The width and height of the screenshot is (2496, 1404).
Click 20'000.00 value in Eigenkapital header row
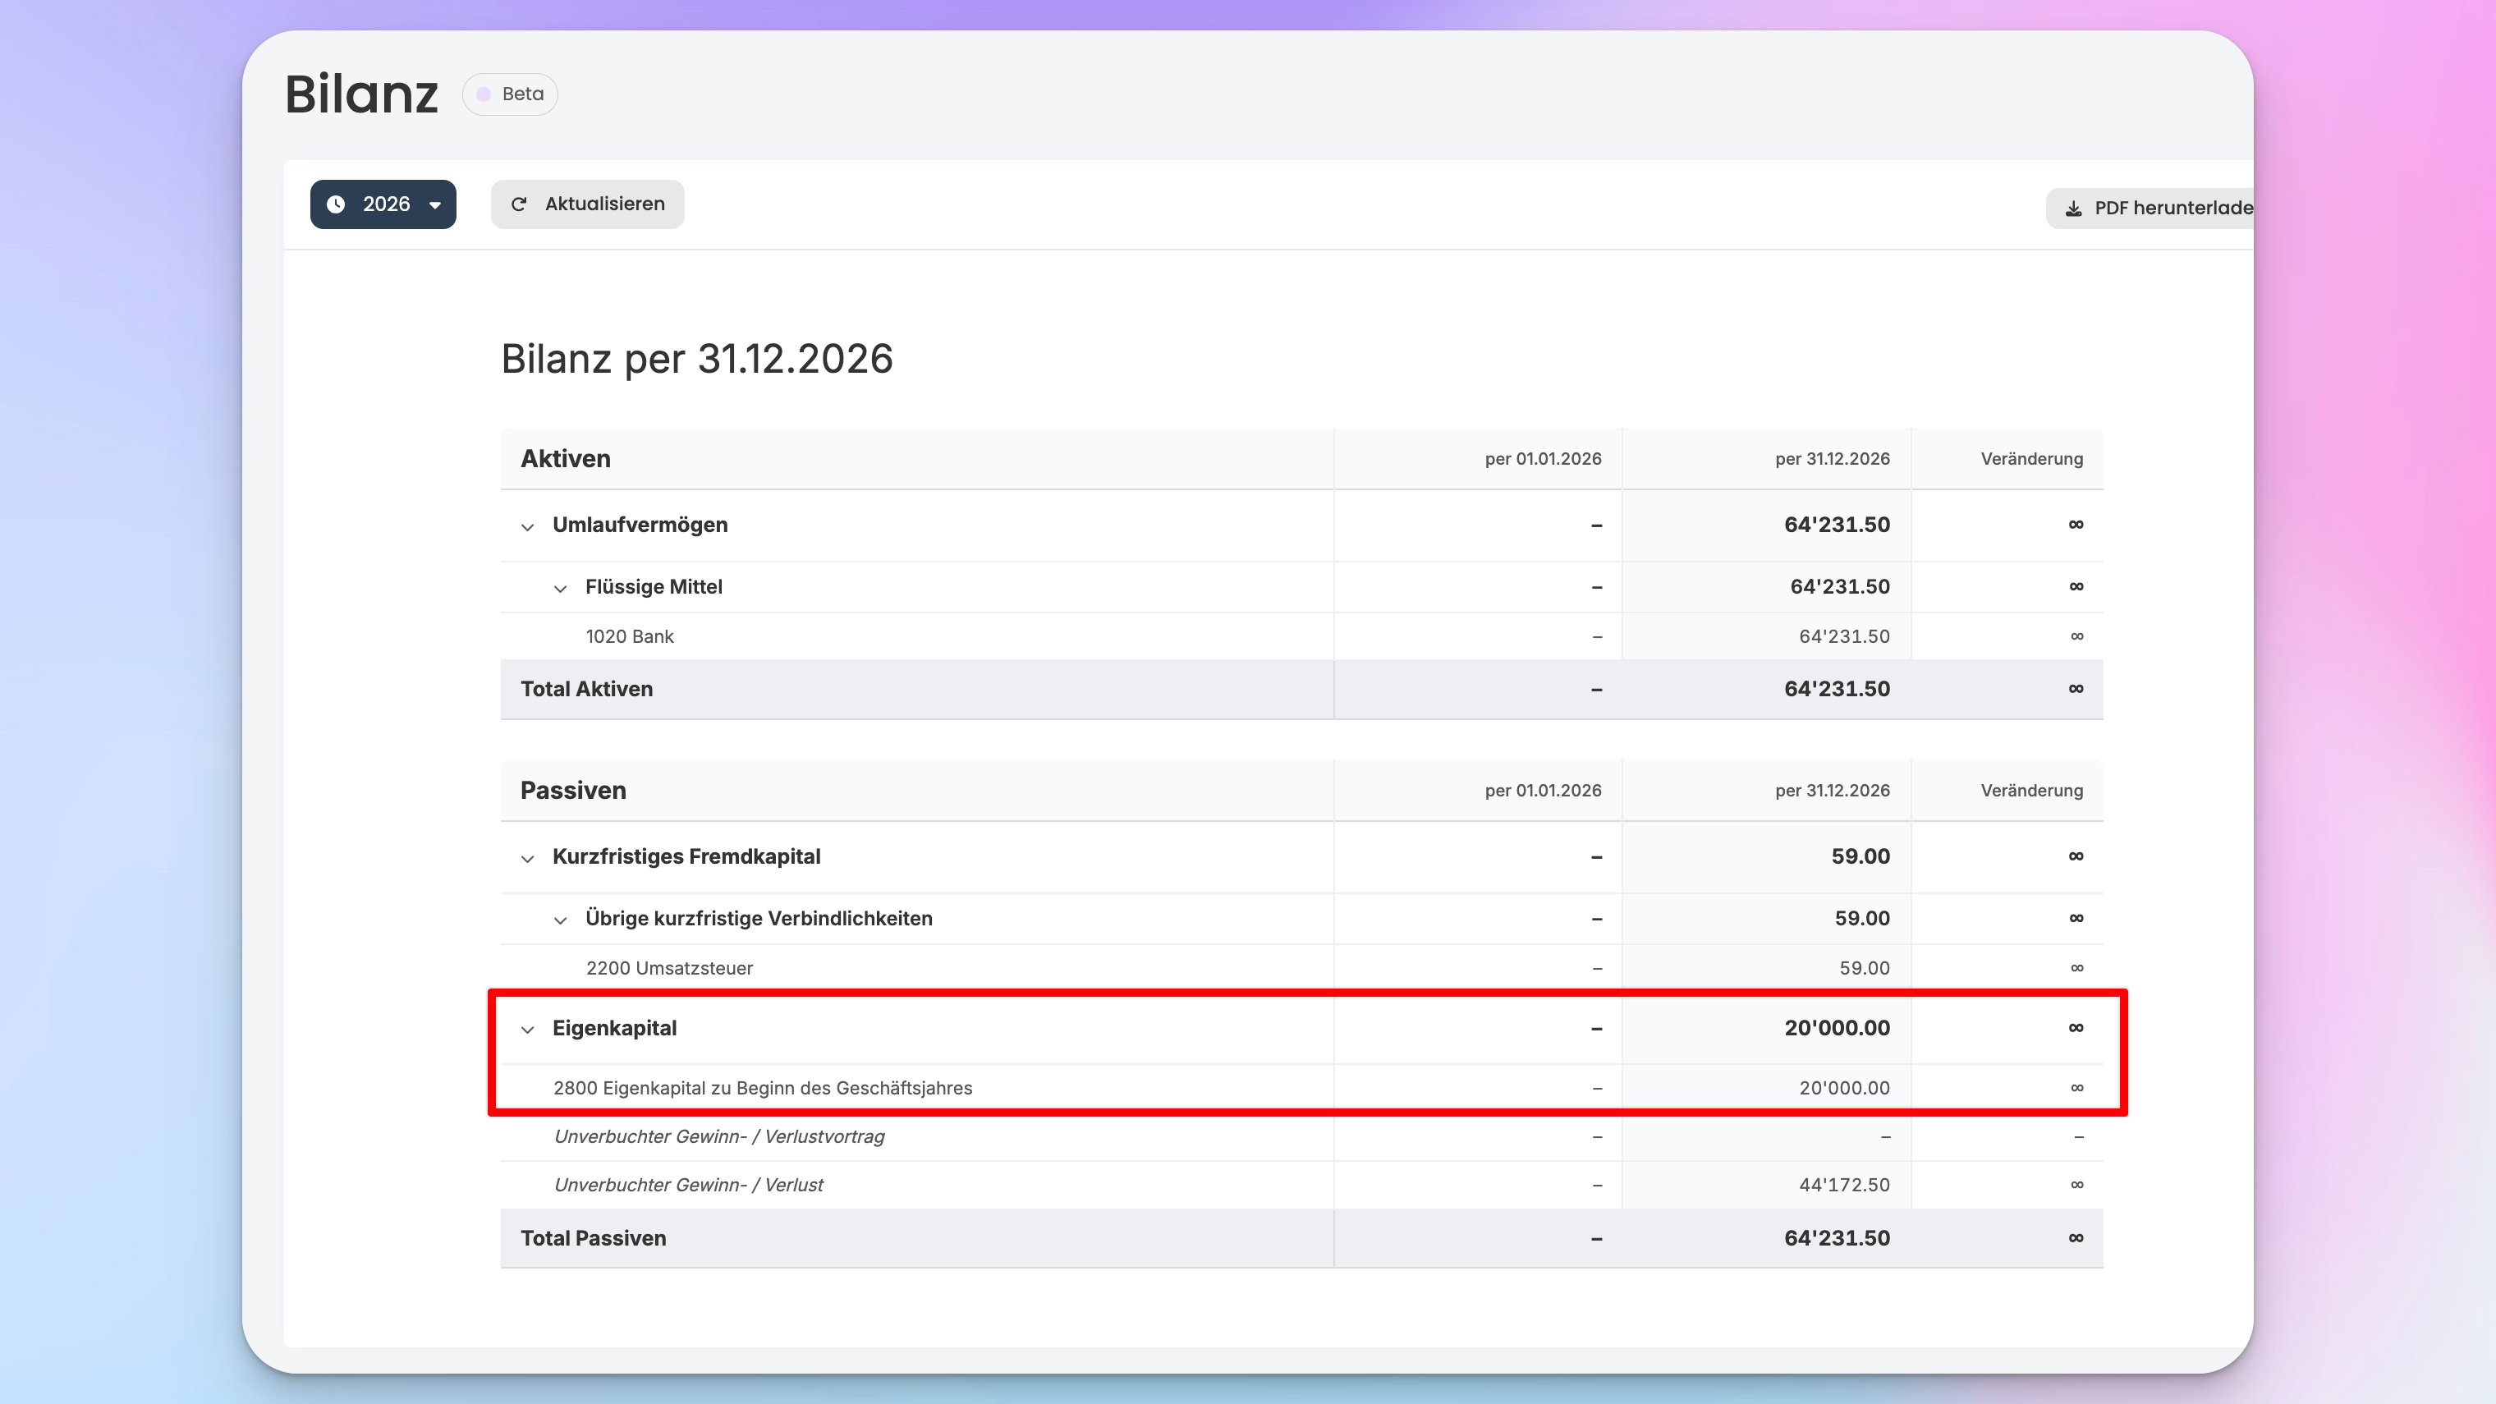[1838, 1028]
